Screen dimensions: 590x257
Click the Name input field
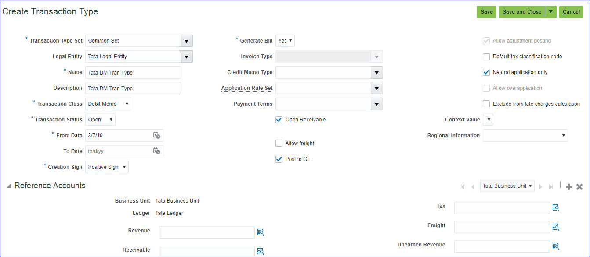(133, 72)
